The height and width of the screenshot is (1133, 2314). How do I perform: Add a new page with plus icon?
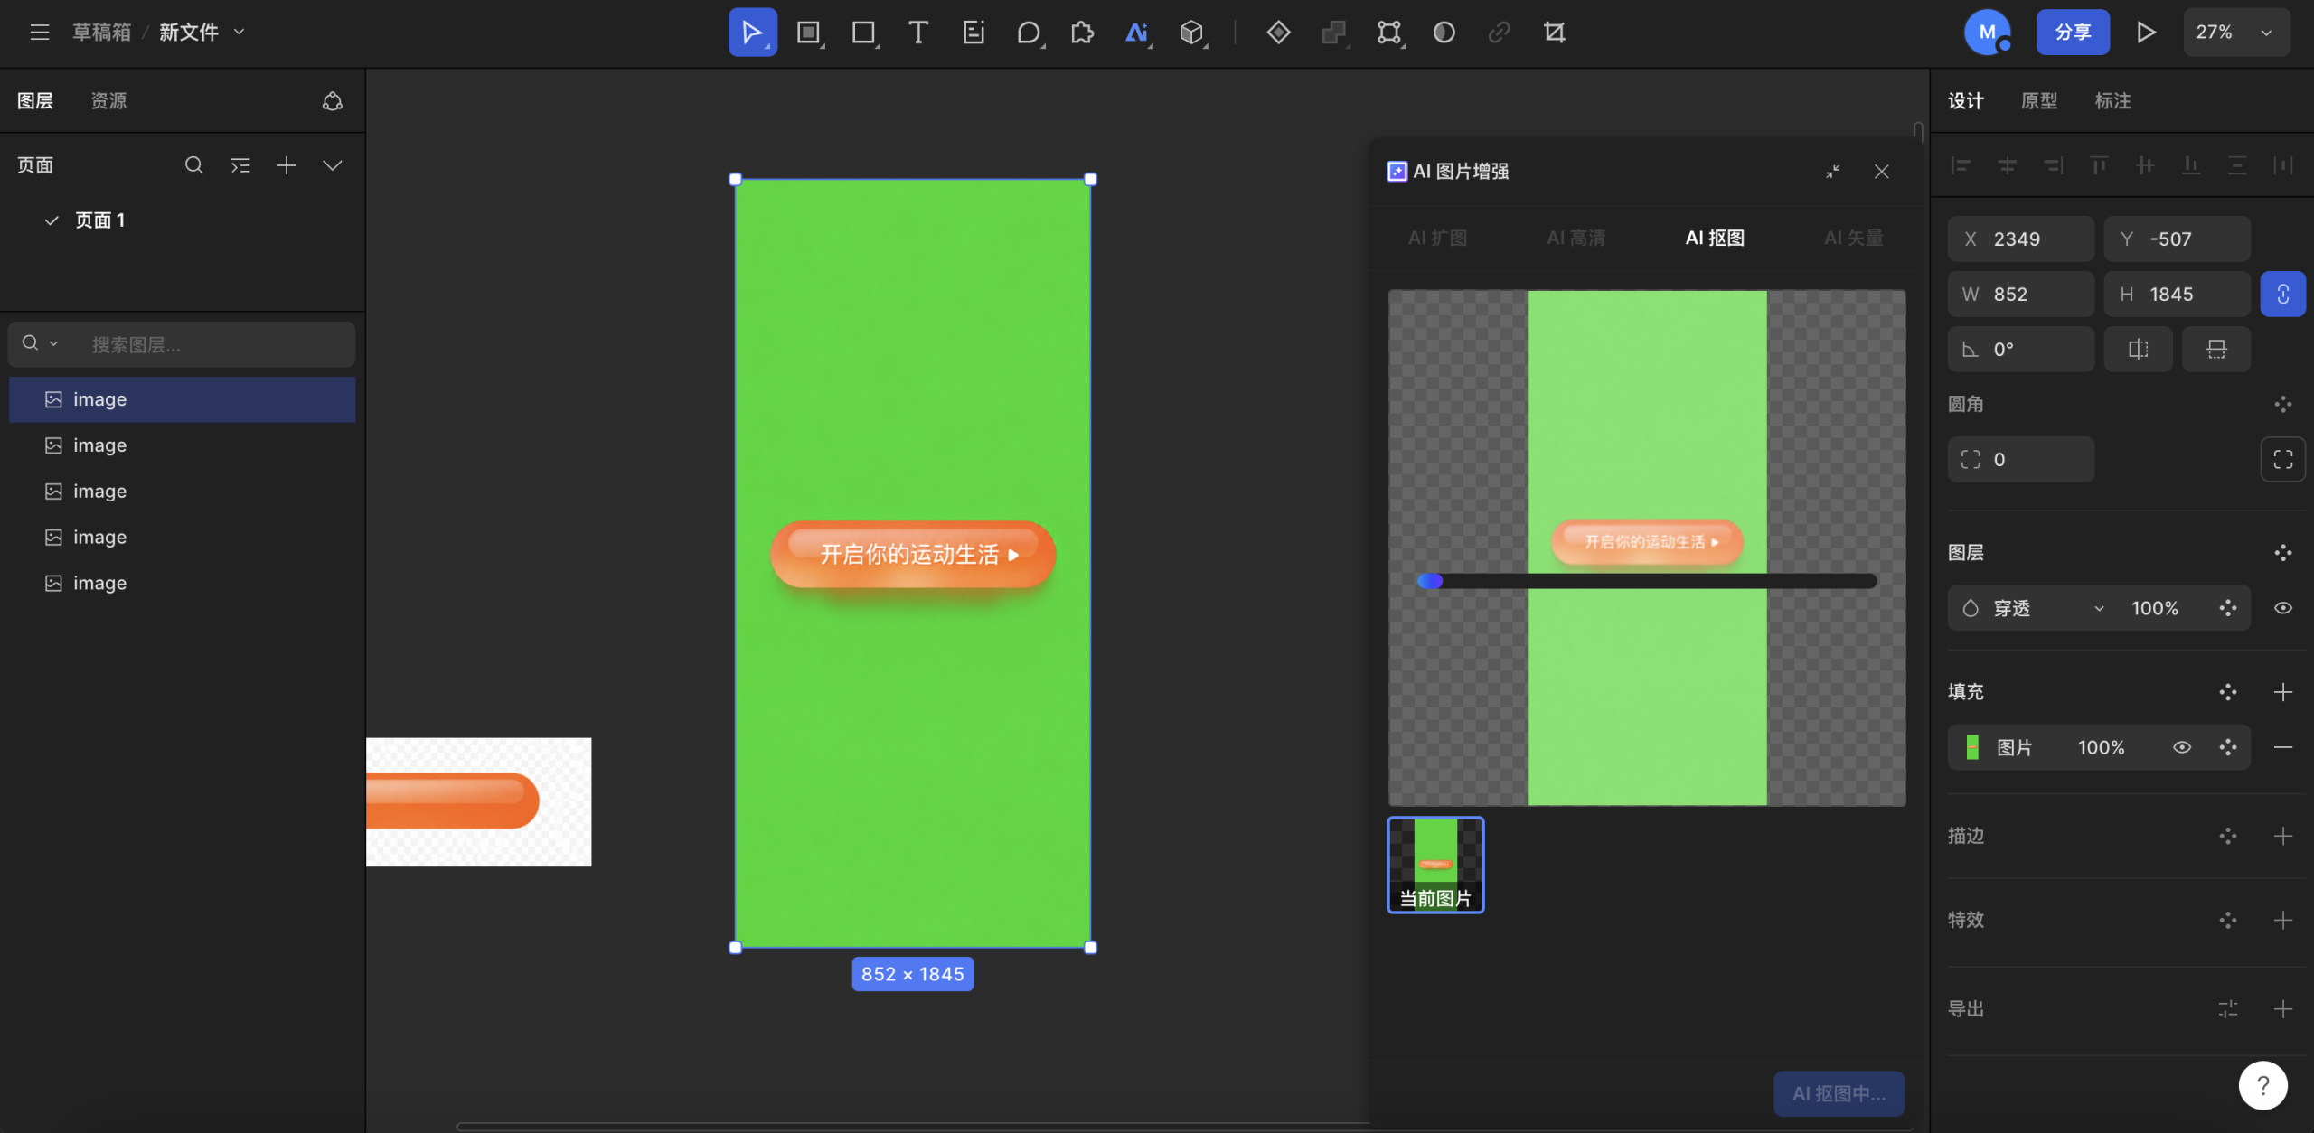point(287,165)
